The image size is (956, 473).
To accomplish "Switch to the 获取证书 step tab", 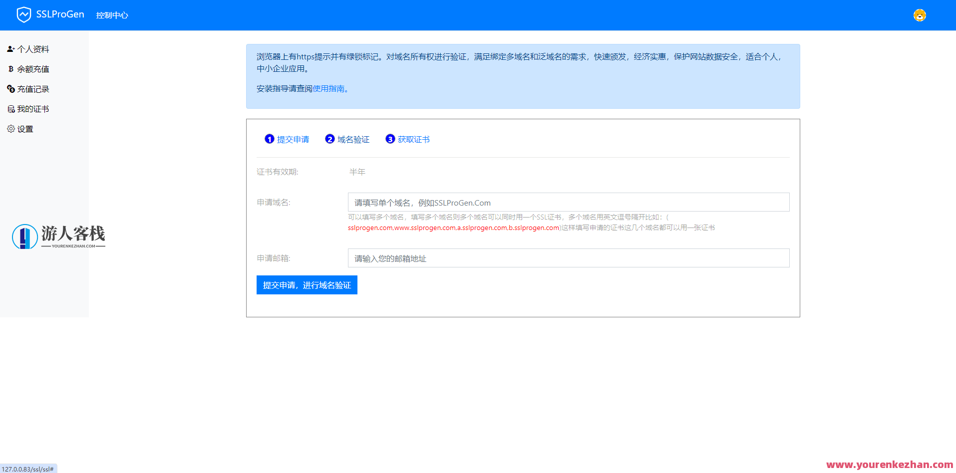I will (x=414, y=139).
